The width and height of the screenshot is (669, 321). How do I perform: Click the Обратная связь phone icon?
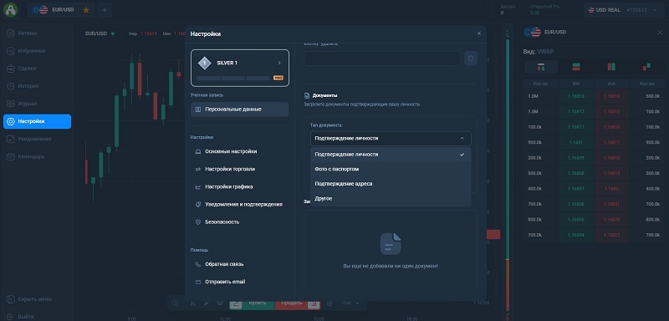(x=198, y=264)
